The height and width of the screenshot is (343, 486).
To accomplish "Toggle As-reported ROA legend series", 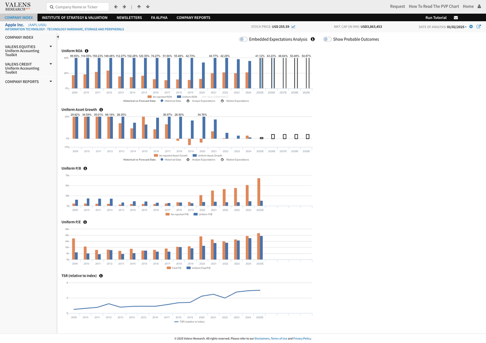I will click(x=160, y=97).
